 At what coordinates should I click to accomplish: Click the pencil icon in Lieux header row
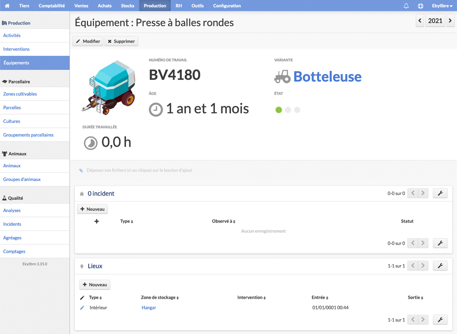coord(82,297)
